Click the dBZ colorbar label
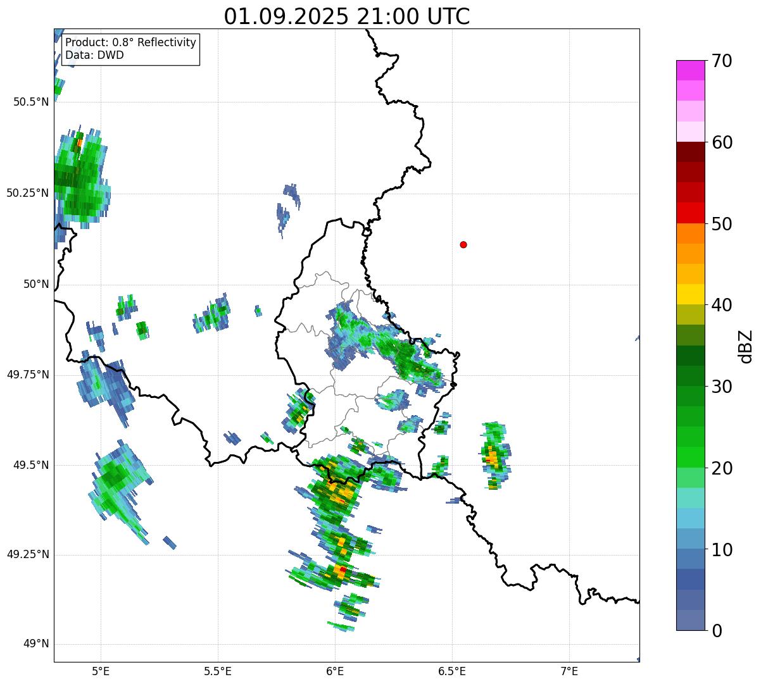This screenshot has width=761, height=684. pyautogui.click(x=746, y=346)
